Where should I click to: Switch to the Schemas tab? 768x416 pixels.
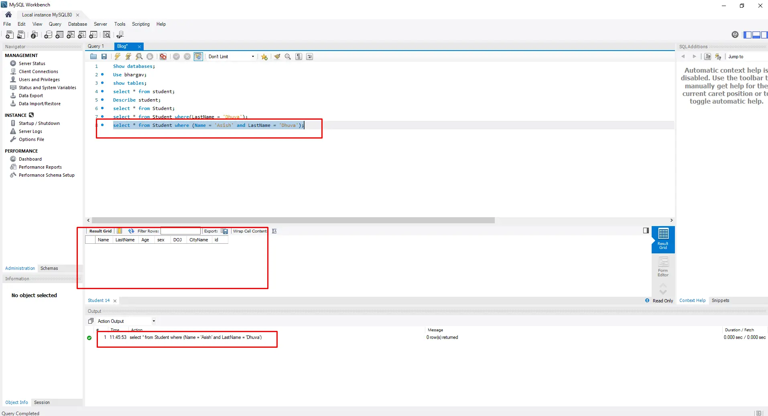tap(49, 268)
